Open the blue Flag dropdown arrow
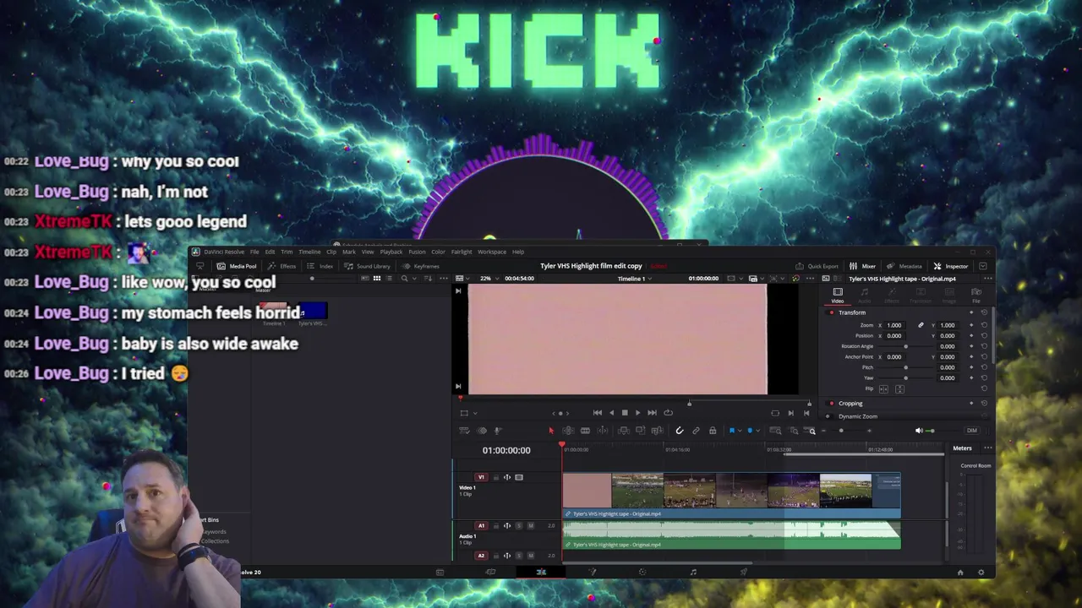 click(739, 431)
